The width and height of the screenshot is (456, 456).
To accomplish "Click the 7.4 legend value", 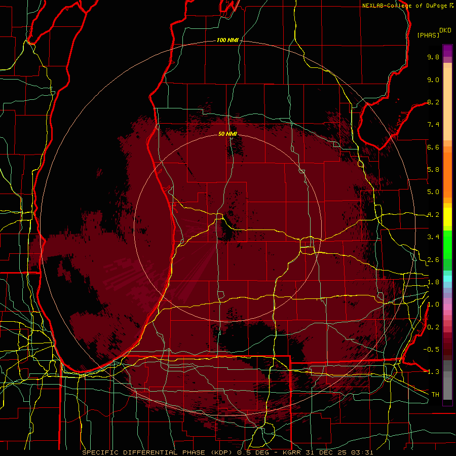I will click(433, 125).
